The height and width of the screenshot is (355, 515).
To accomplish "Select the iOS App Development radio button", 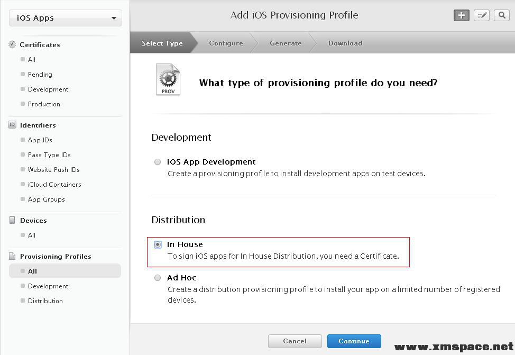I will [158, 162].
